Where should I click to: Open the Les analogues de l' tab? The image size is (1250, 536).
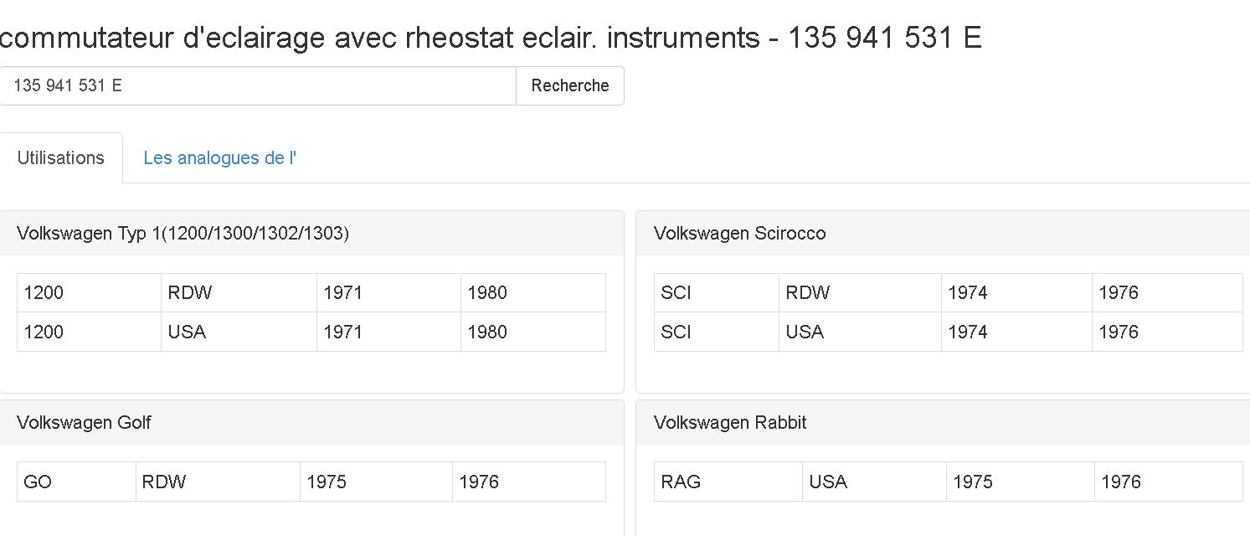(x=220, y=157)
